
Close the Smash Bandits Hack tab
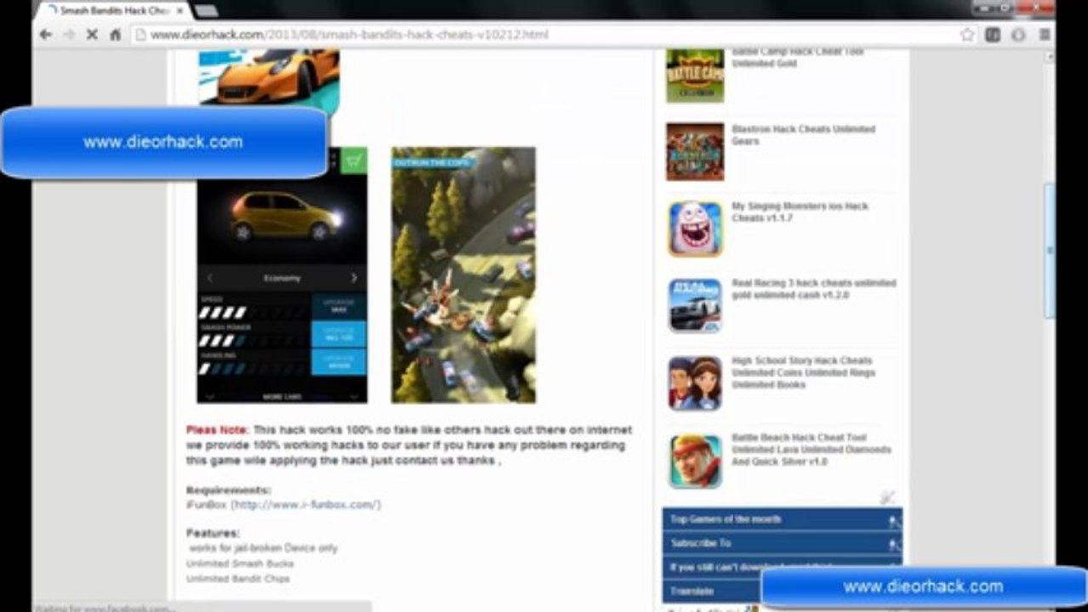(179, 10)
